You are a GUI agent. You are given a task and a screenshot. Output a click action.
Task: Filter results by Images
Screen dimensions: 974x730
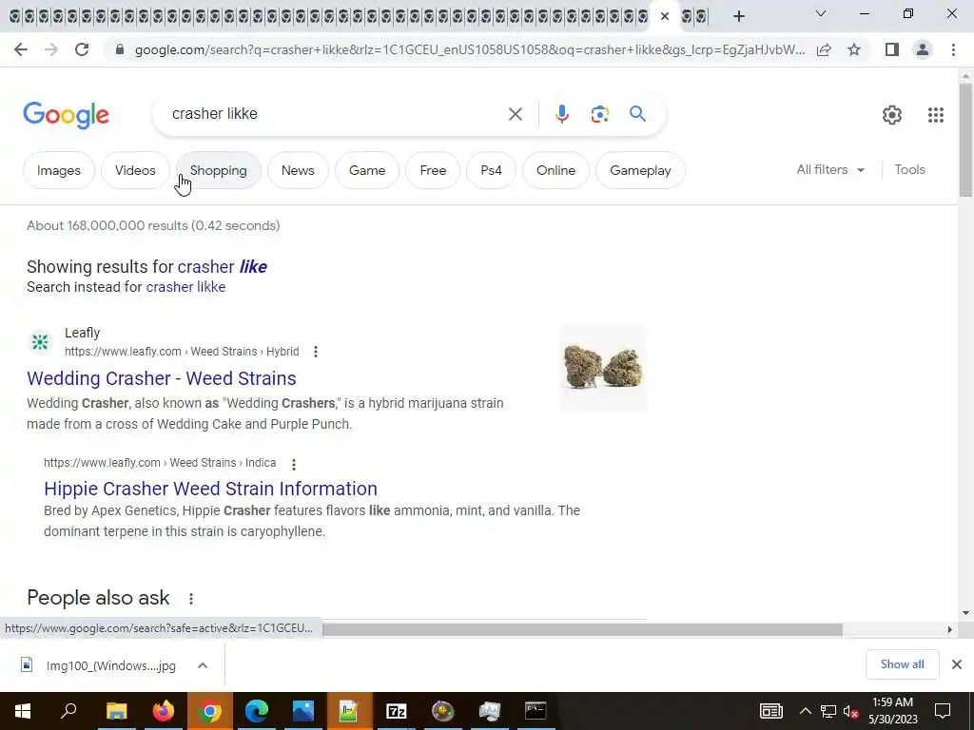[x=59, y=170]
